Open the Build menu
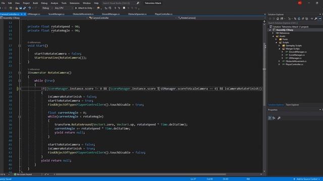The width and height of the screenshot is (323, 181). click(35, 3)
